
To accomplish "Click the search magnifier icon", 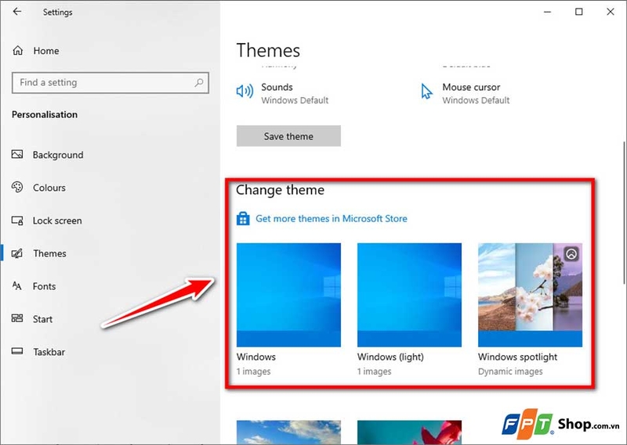I will tap(199, 83).
